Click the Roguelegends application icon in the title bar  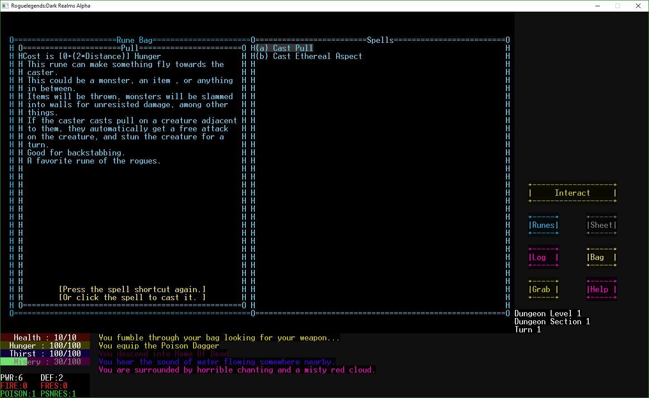5,6
